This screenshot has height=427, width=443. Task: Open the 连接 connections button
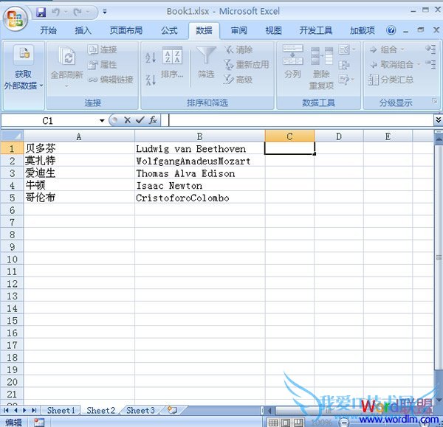tap(103, 49)
